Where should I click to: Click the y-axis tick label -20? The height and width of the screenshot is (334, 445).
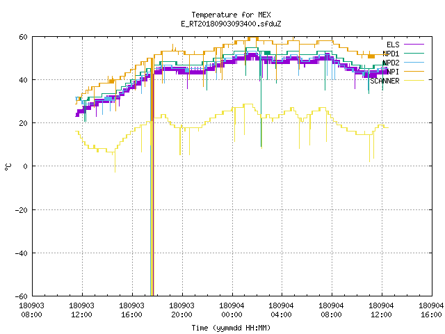click(x=22, y=210)
